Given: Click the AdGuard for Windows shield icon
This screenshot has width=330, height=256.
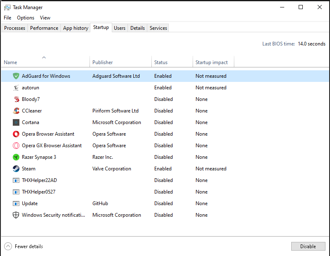Looking at the screenshot, I should click(x=16, y=76).
